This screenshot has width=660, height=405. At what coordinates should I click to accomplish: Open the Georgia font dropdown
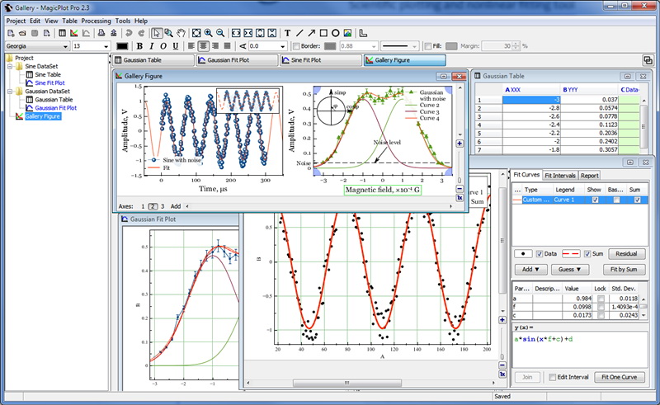64,46
